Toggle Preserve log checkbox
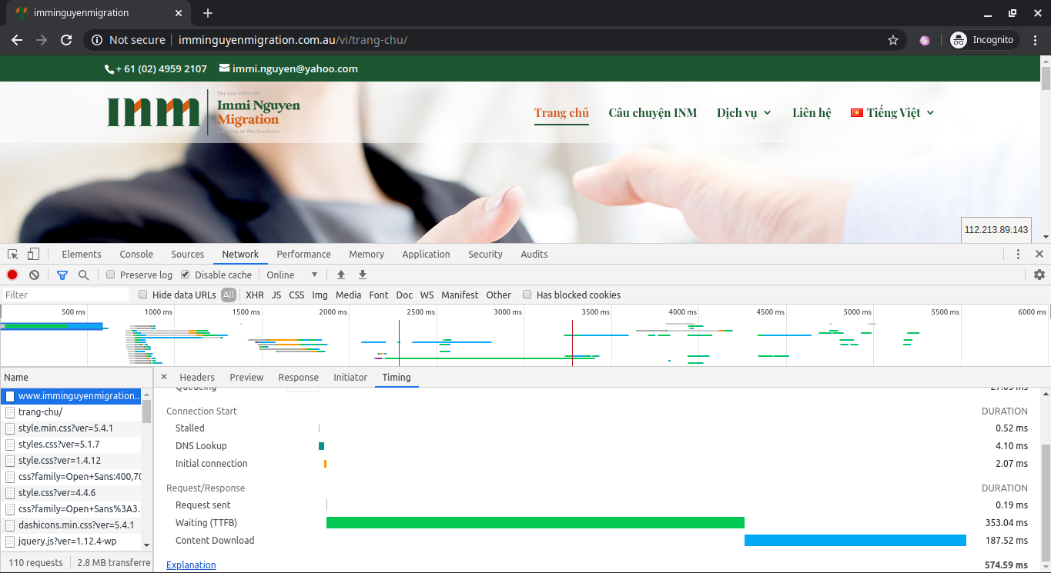The height and width of the screenshot is (573, 1051). point(111,275)
